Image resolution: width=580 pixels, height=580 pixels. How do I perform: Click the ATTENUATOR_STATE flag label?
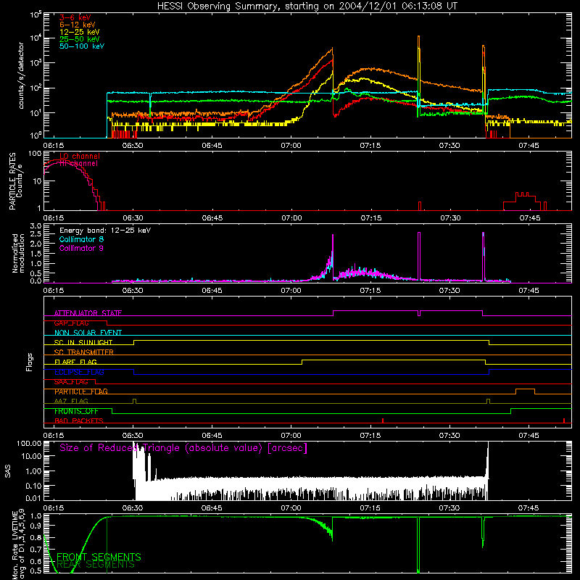pos(88,313)
